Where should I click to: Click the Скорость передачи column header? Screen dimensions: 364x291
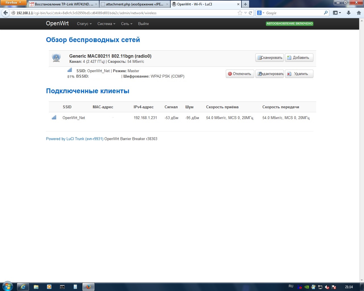(281, 107)
